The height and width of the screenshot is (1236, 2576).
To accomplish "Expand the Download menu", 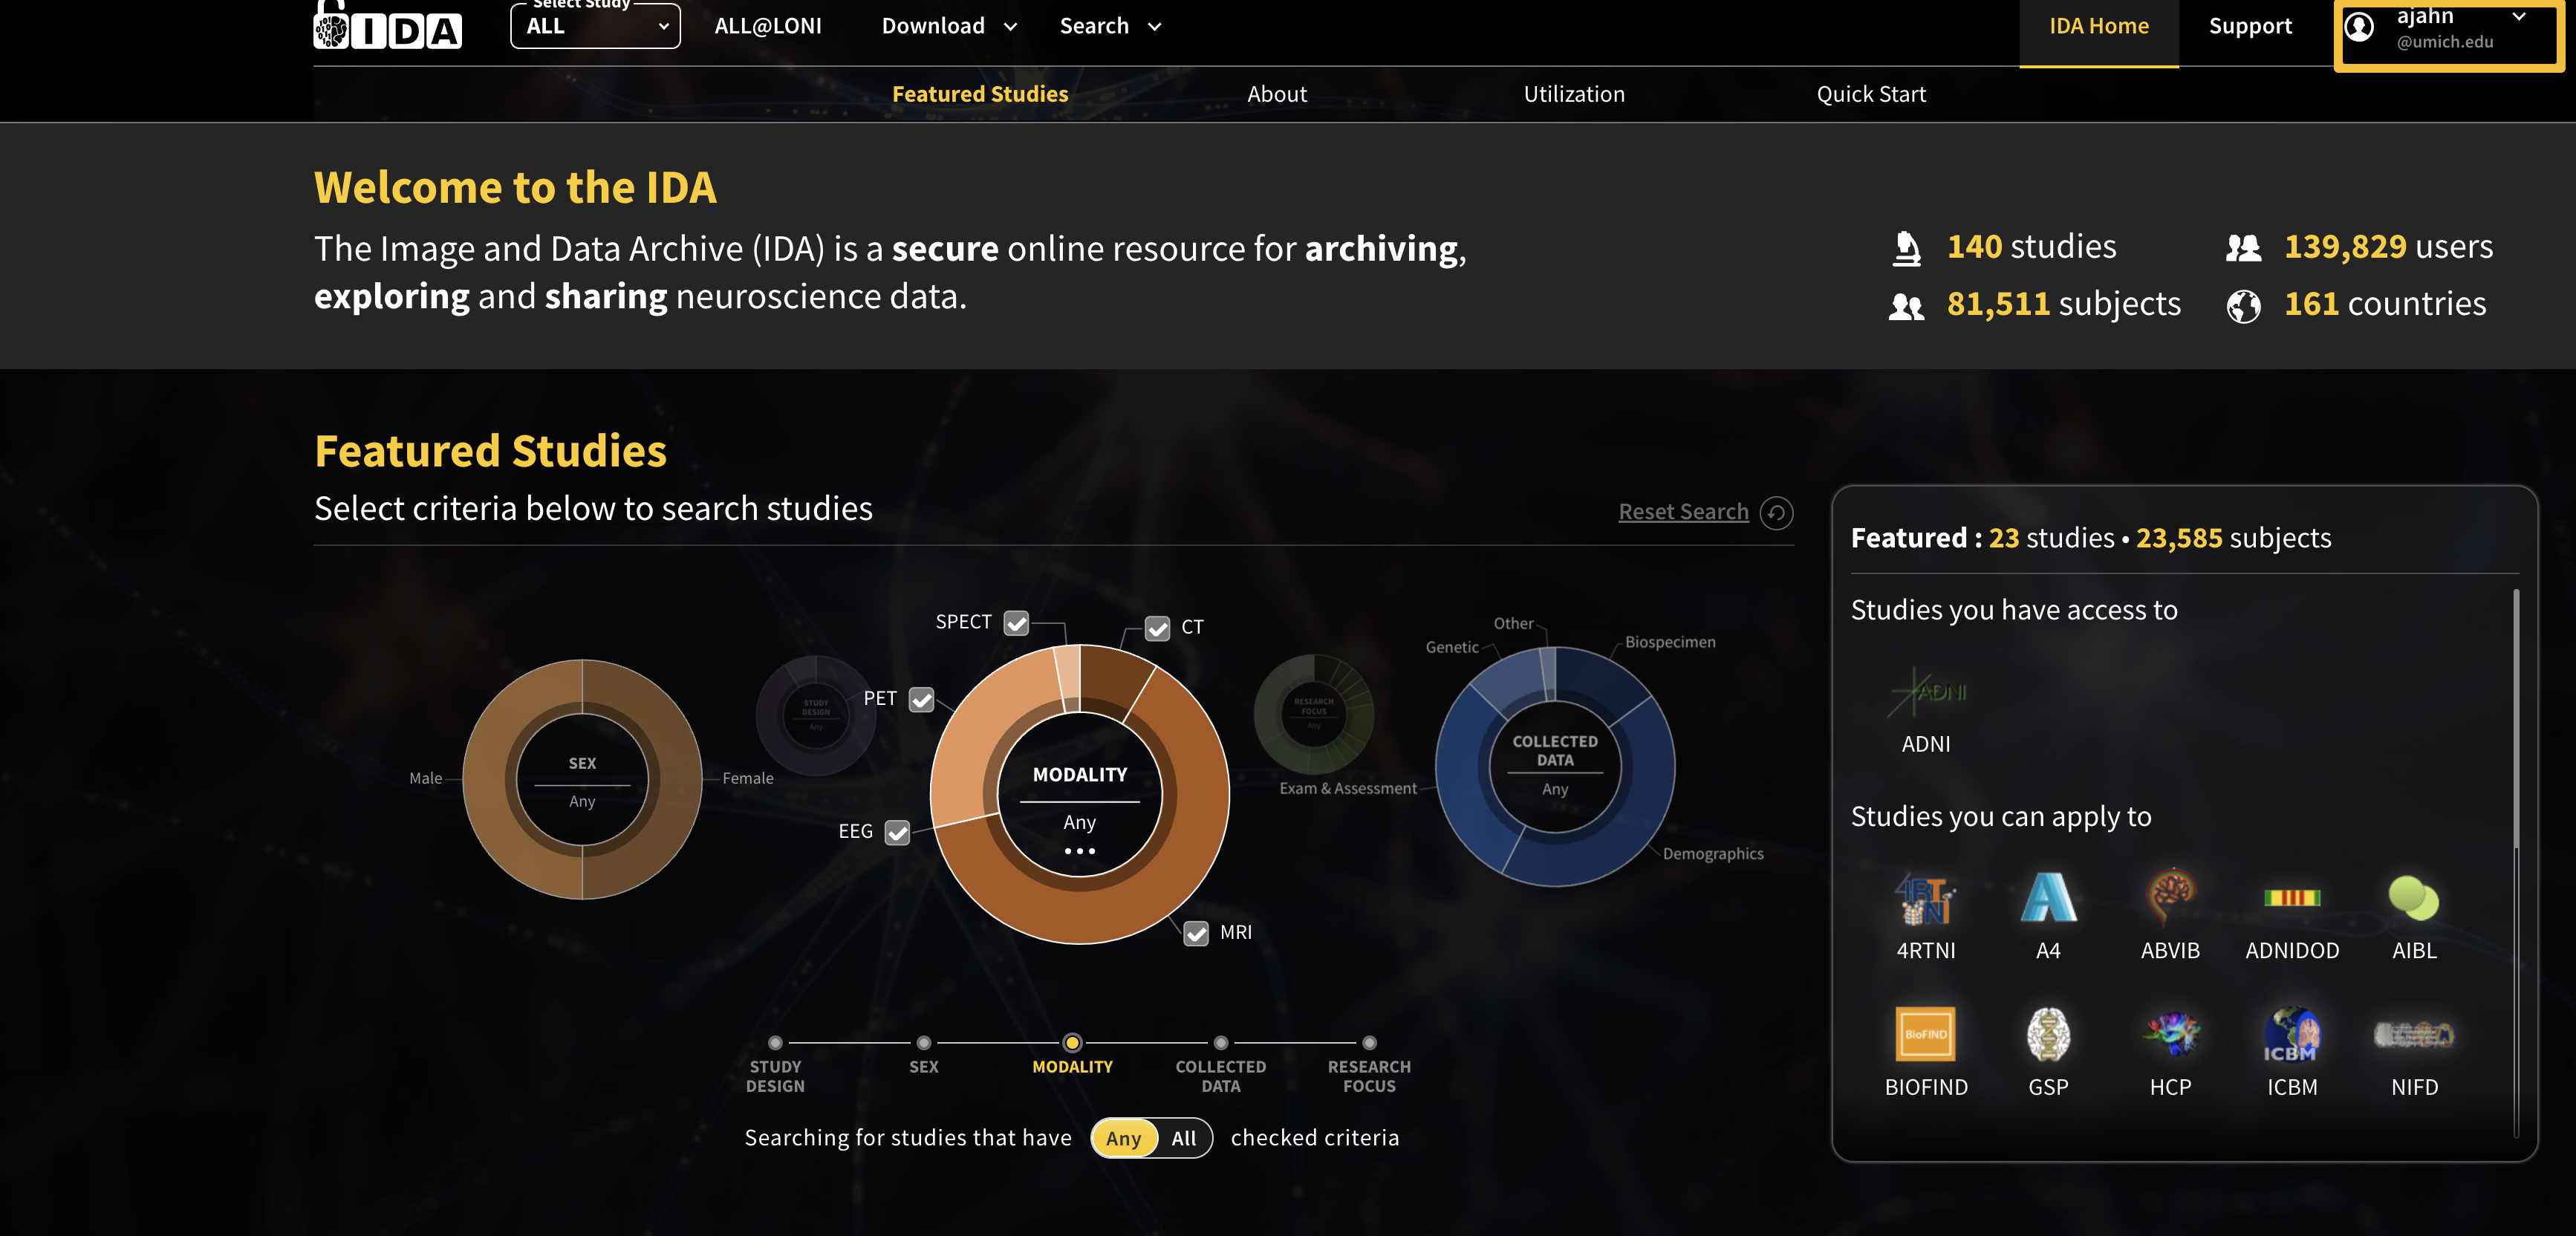I will pos(949,26).
